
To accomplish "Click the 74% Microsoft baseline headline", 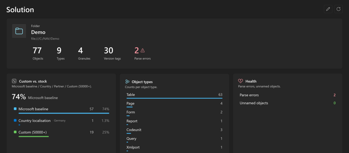I will point(35,97).
